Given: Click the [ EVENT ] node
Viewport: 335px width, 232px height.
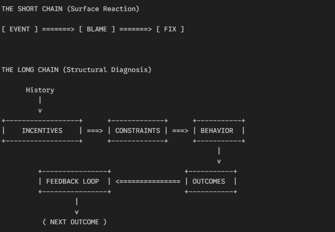Looking at the screenshot, I should 20,29.
